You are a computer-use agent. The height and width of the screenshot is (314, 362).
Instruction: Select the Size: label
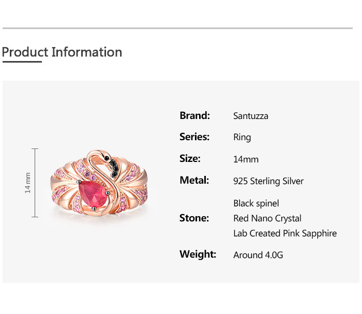pos(190,159)
